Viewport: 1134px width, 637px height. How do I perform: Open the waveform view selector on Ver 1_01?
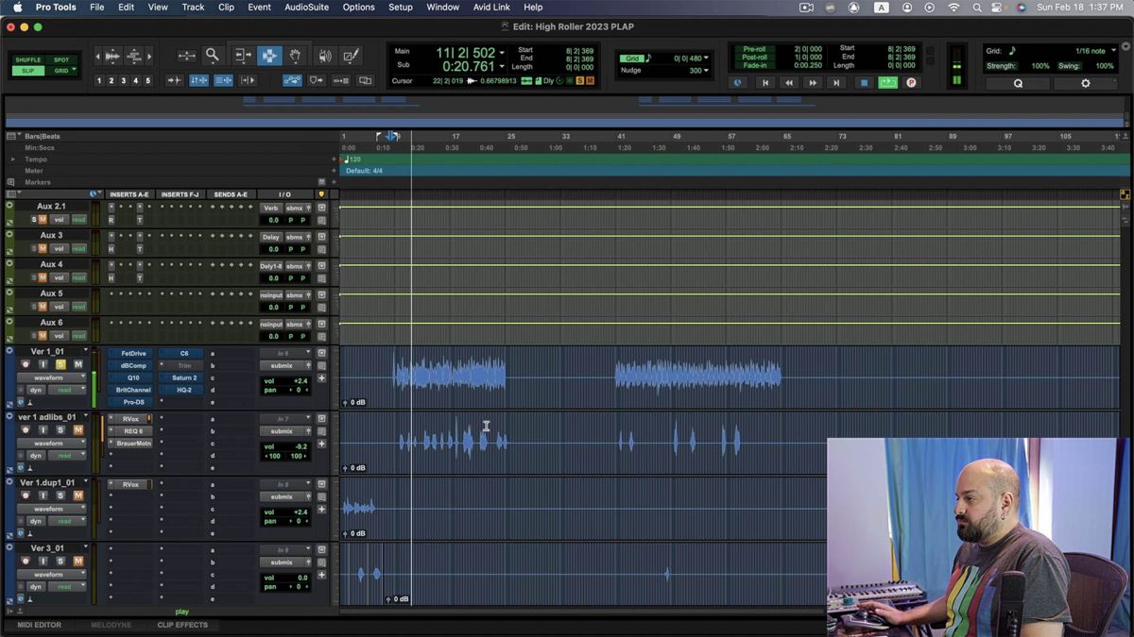pos(50,377)
